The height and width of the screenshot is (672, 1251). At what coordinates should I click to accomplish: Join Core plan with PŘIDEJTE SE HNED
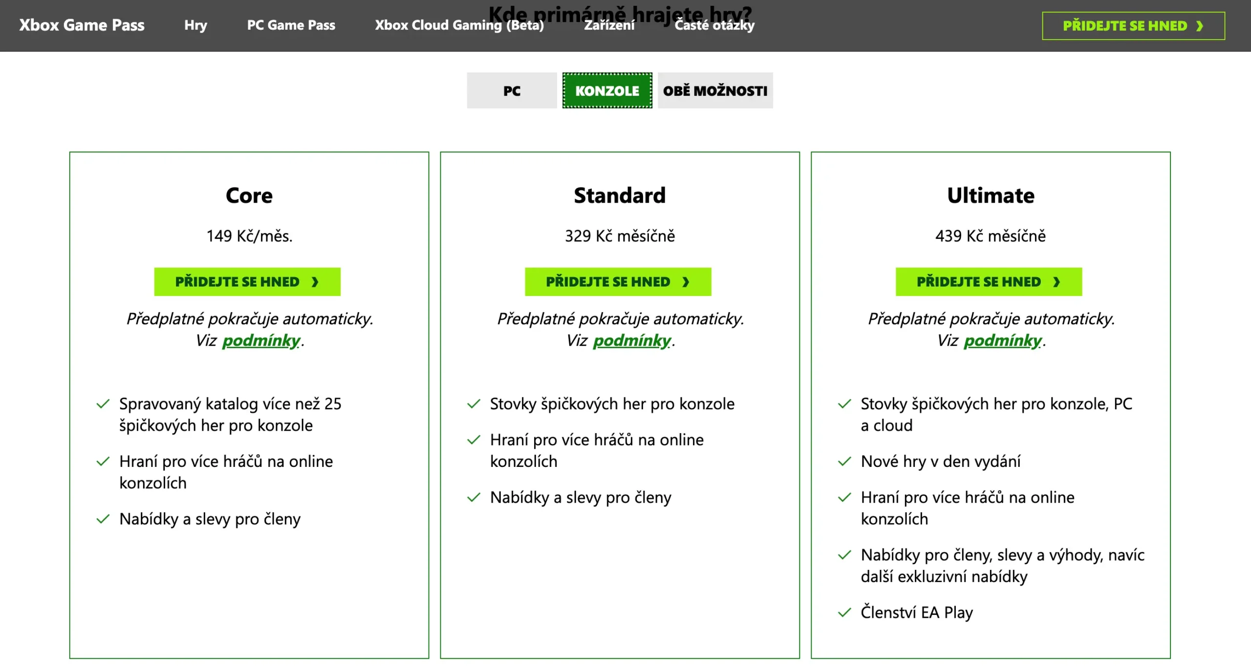(247, 282)
